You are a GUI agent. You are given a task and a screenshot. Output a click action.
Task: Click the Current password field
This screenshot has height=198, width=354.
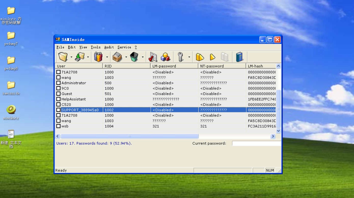tap(256, 143)
